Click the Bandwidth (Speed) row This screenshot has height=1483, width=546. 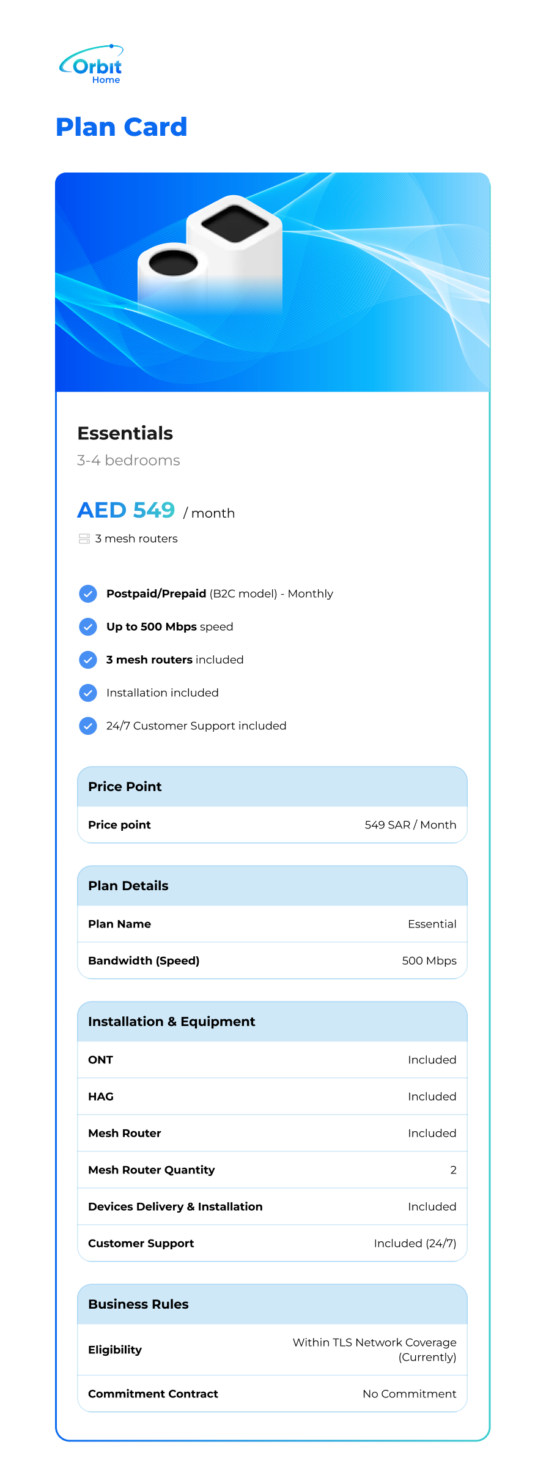[x=272, y=961]
